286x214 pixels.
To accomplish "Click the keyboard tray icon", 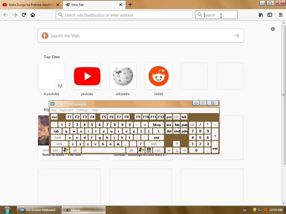I will (245, 210).
